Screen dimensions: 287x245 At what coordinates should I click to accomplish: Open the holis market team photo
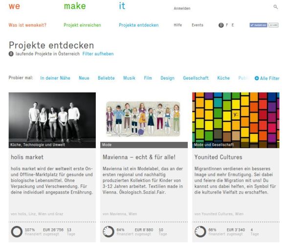(52, 120)
